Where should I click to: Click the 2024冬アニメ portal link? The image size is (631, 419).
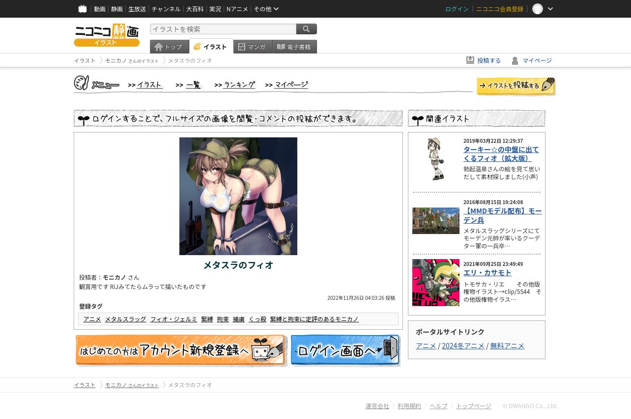(463, 345)
